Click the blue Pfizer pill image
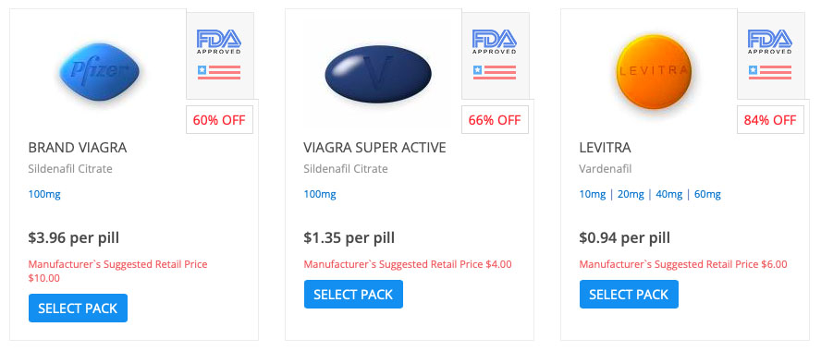The image size is (821, 351). 99,72
